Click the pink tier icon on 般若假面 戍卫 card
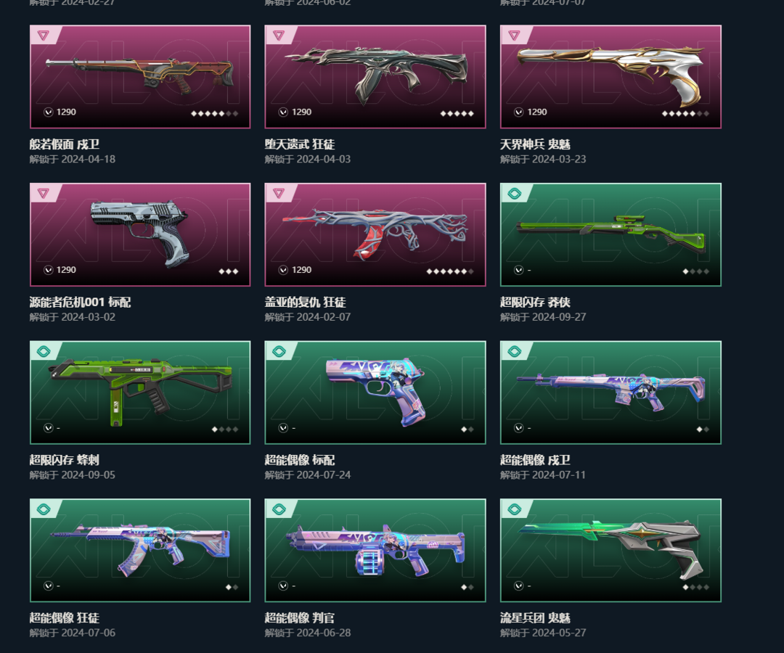This screenshot has height=653, width=784. pos(43,36)
